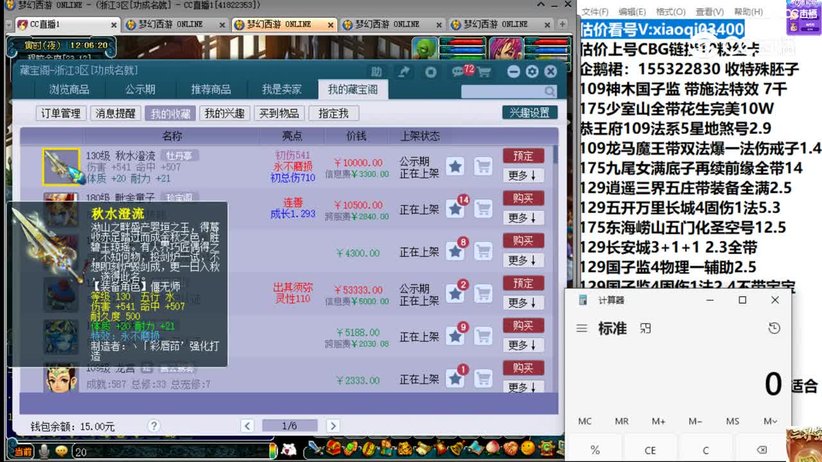
Task: Click the help question mark beside 钱包余额
Action: (x=153, y=425)
